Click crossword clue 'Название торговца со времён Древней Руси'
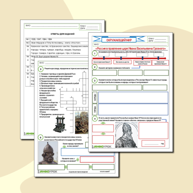 click(58, 74)
